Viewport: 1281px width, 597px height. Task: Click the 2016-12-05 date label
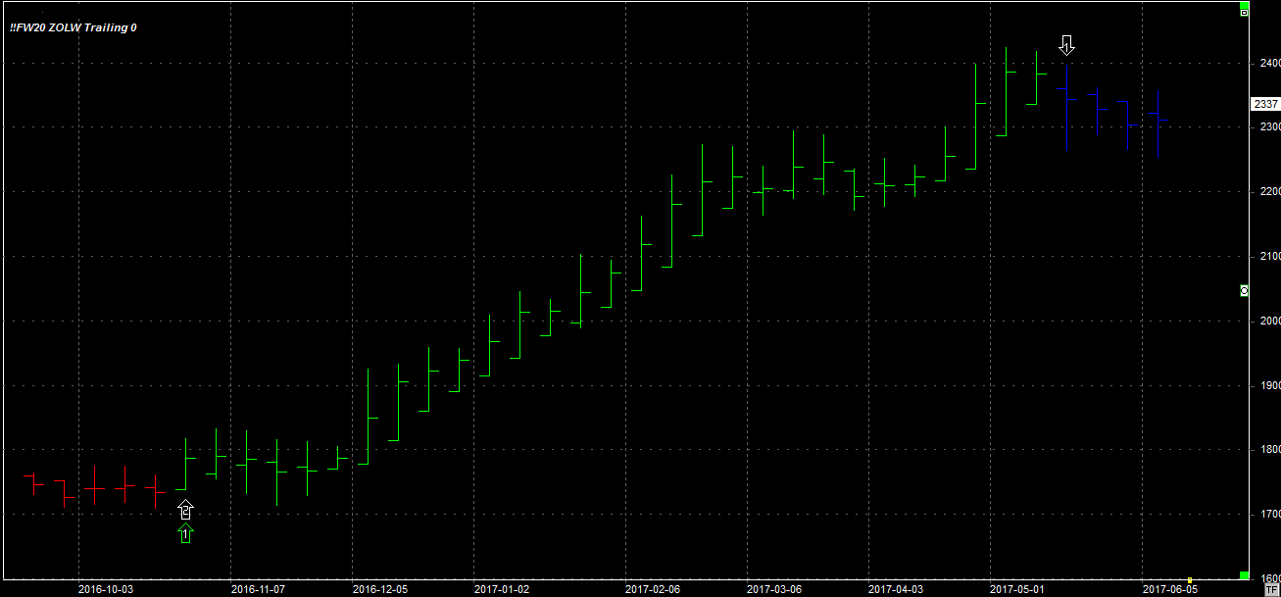pos(379,590)
